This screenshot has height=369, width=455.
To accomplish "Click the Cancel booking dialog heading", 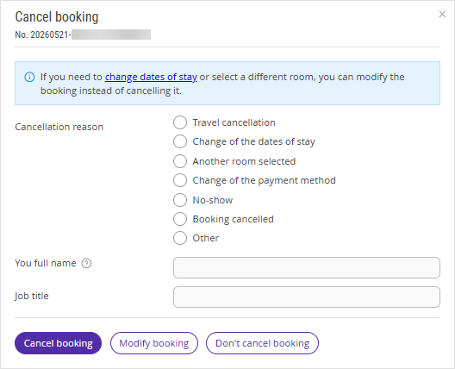I will [x=57, y=17].
